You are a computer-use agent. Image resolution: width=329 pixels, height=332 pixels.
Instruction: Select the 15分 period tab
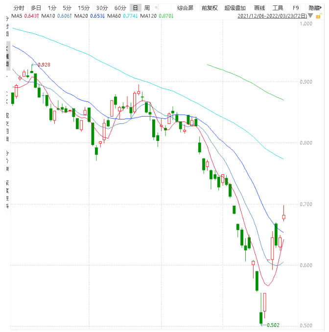click(x=84, y=8)
